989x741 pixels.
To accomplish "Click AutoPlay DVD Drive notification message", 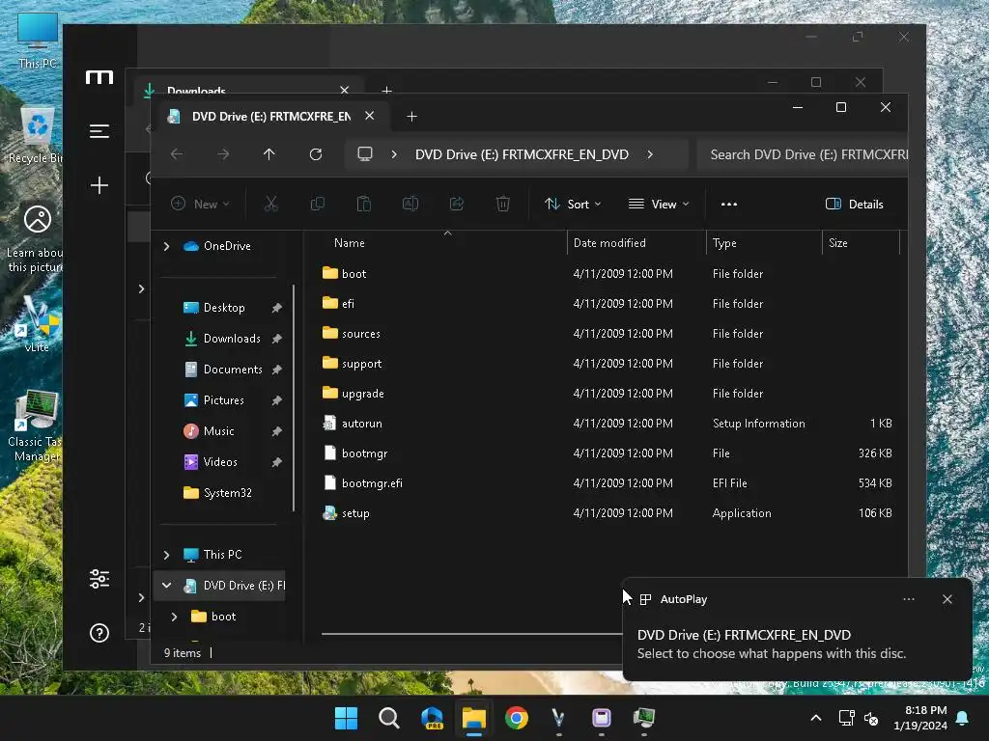I will click(772, 645).
